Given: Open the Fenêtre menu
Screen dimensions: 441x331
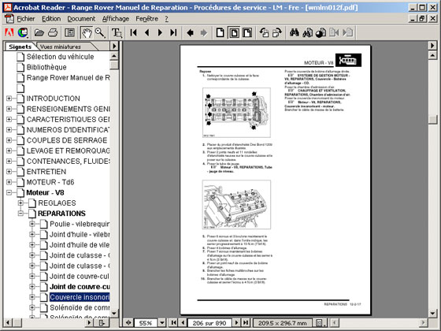Looking at the screenshot, I should coord(146,19).
